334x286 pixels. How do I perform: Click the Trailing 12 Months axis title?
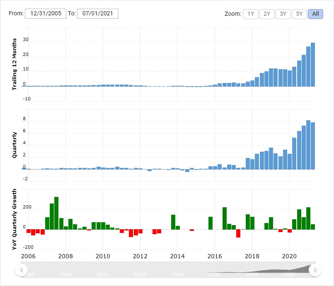(15, 64)
